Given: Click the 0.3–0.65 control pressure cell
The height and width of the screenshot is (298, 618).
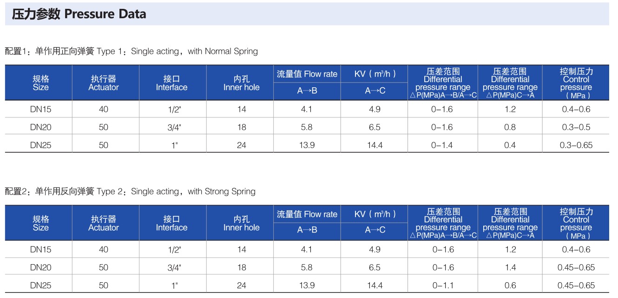Looking at the screenshot, I should pos(576,145).
